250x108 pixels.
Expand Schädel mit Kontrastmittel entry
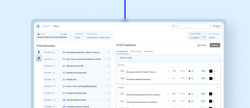click(x=109, y=73)
